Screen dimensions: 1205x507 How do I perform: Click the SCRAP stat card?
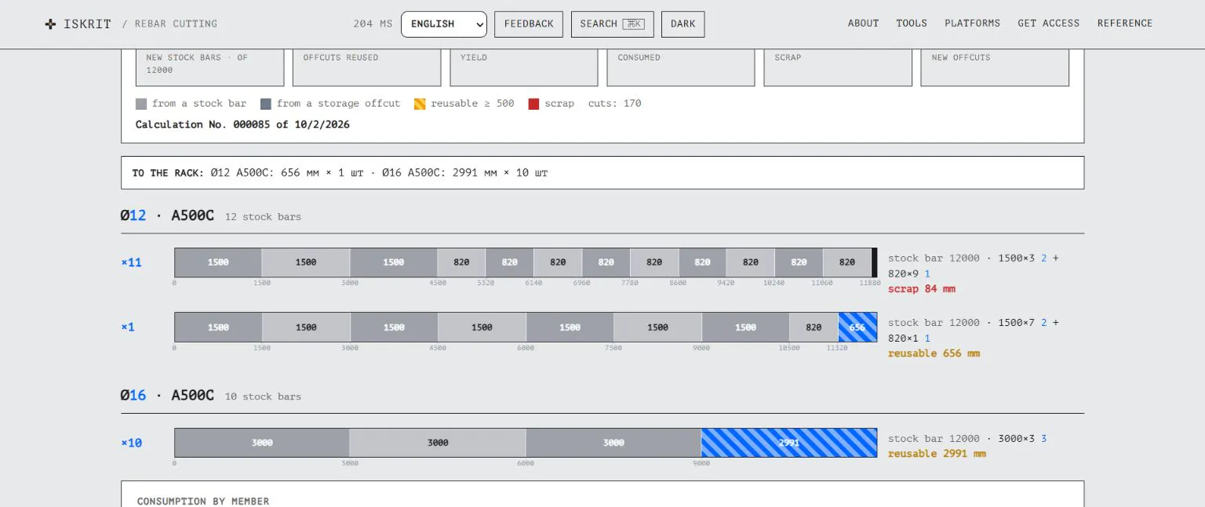coord(837,67)
